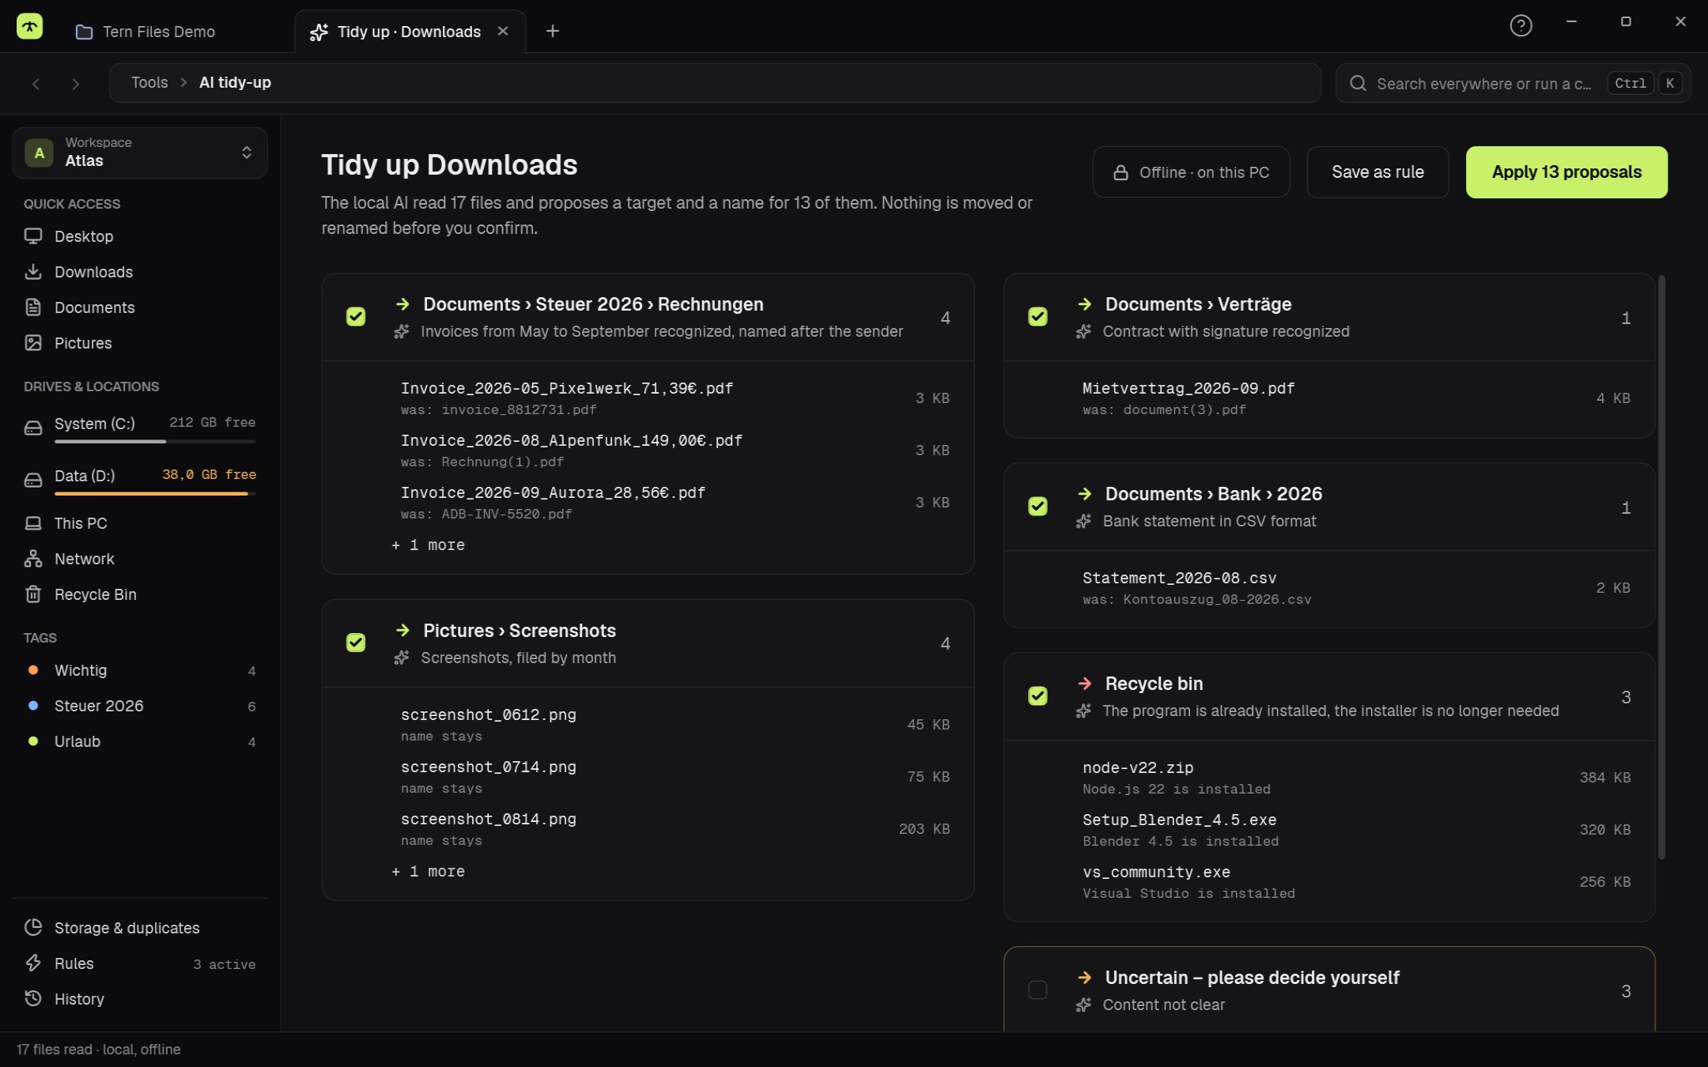Viewport: 1708px width, 1067px height.
Task: Click Save as rule
Action: [x=1377, y=172]
